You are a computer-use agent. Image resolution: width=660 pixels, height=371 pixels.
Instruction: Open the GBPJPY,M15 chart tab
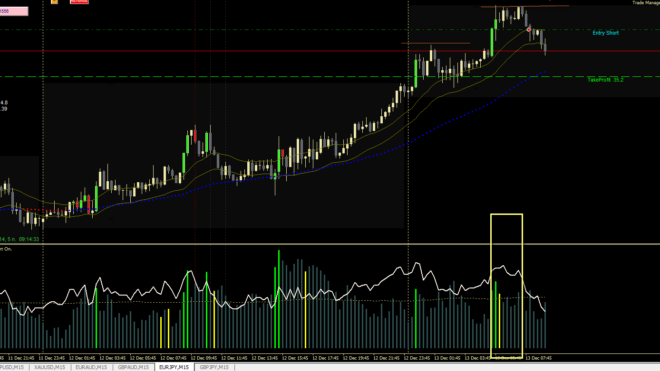click(214, 367)
